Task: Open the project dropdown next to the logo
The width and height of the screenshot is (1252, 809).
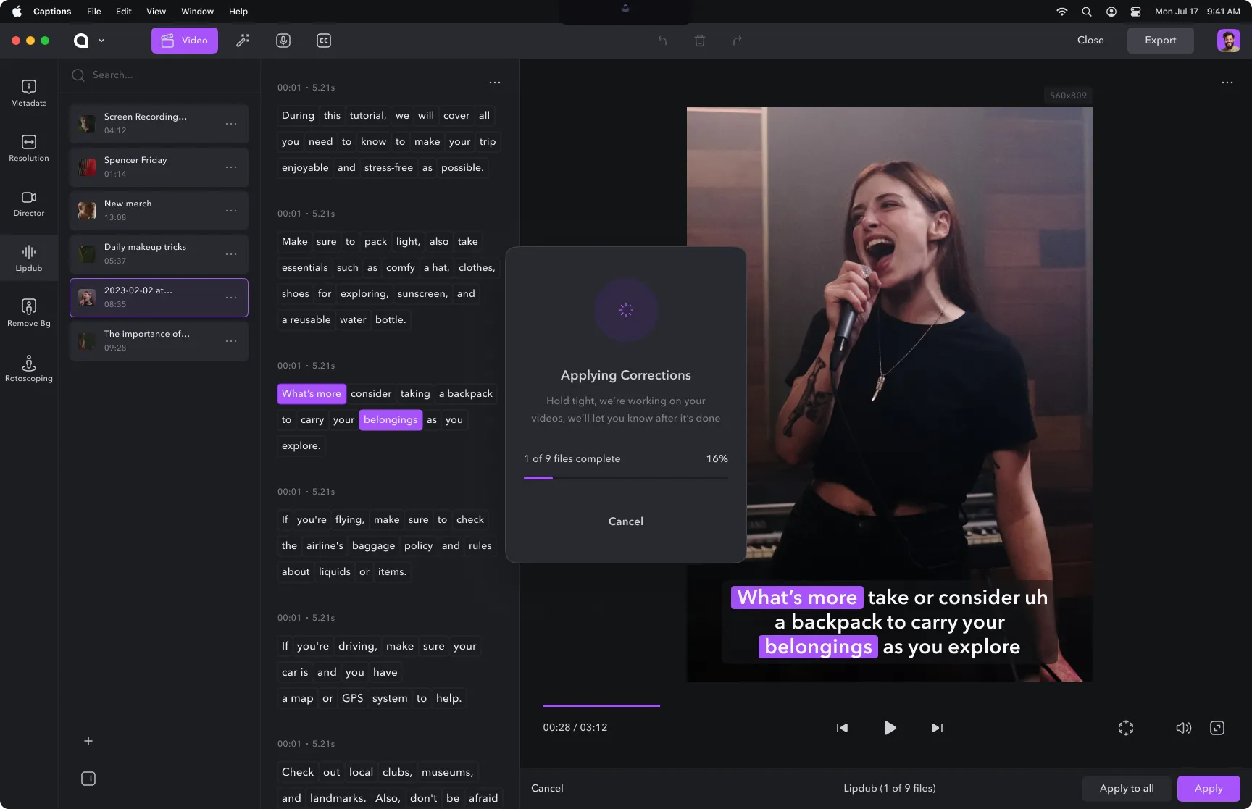Action: [x=101, y=41]
